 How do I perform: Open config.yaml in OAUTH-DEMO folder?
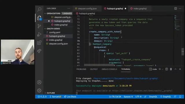click(x=58, y=32)
